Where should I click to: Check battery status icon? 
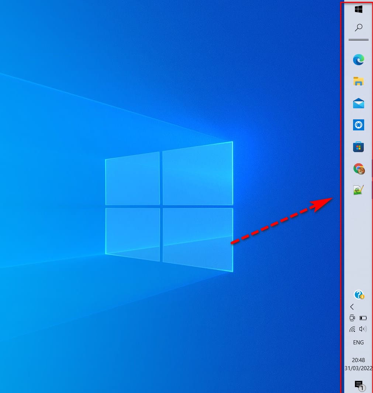(x=363, y=318)
